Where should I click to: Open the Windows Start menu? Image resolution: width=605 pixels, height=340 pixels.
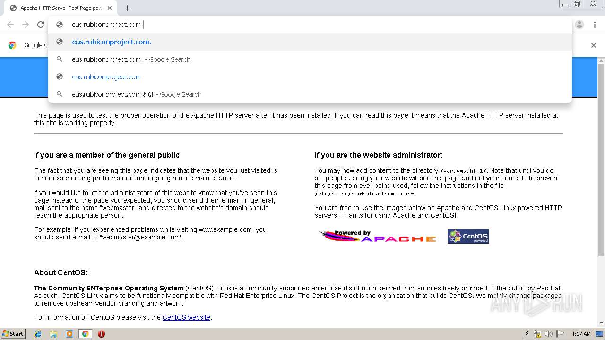click(x=13, y=333)
